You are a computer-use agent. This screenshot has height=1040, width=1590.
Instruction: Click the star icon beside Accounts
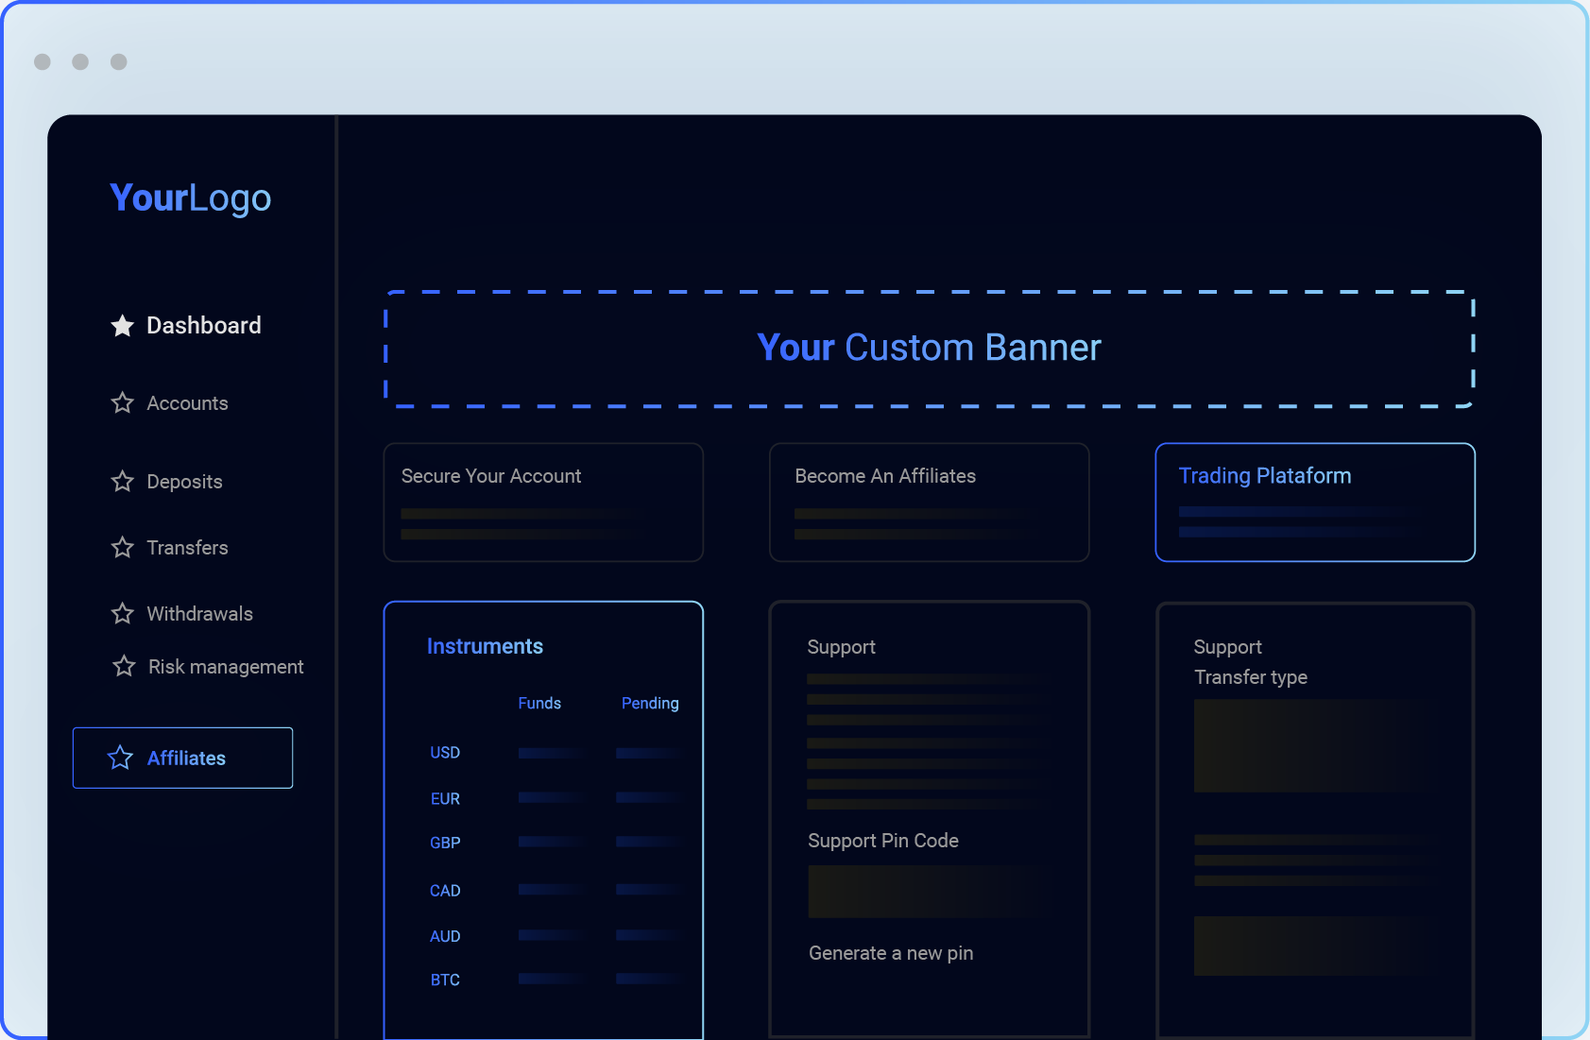[x=123, y=403]
